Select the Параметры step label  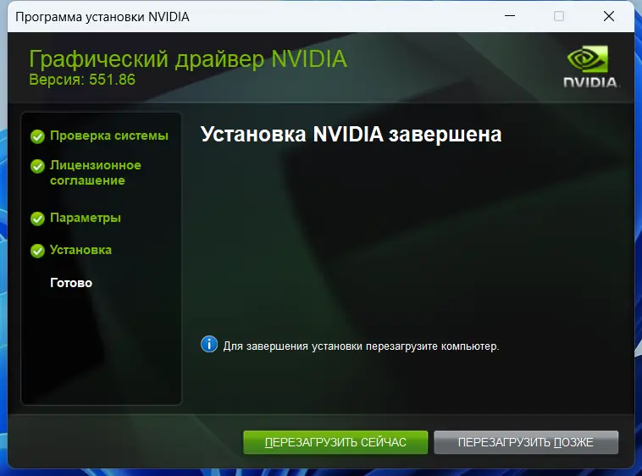pyautogui.click(x=86, y=218)
